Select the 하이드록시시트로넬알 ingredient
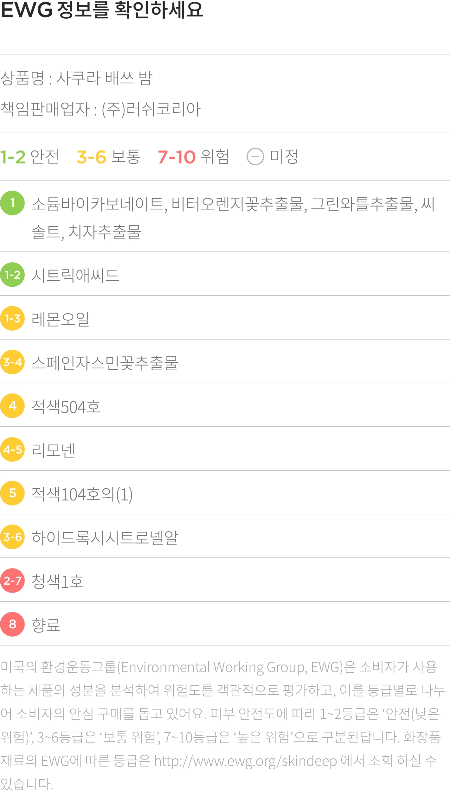This screenshot has width=450, height=795. point(105,537)
